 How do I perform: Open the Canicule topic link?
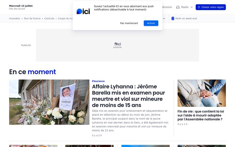pos(49,18)
